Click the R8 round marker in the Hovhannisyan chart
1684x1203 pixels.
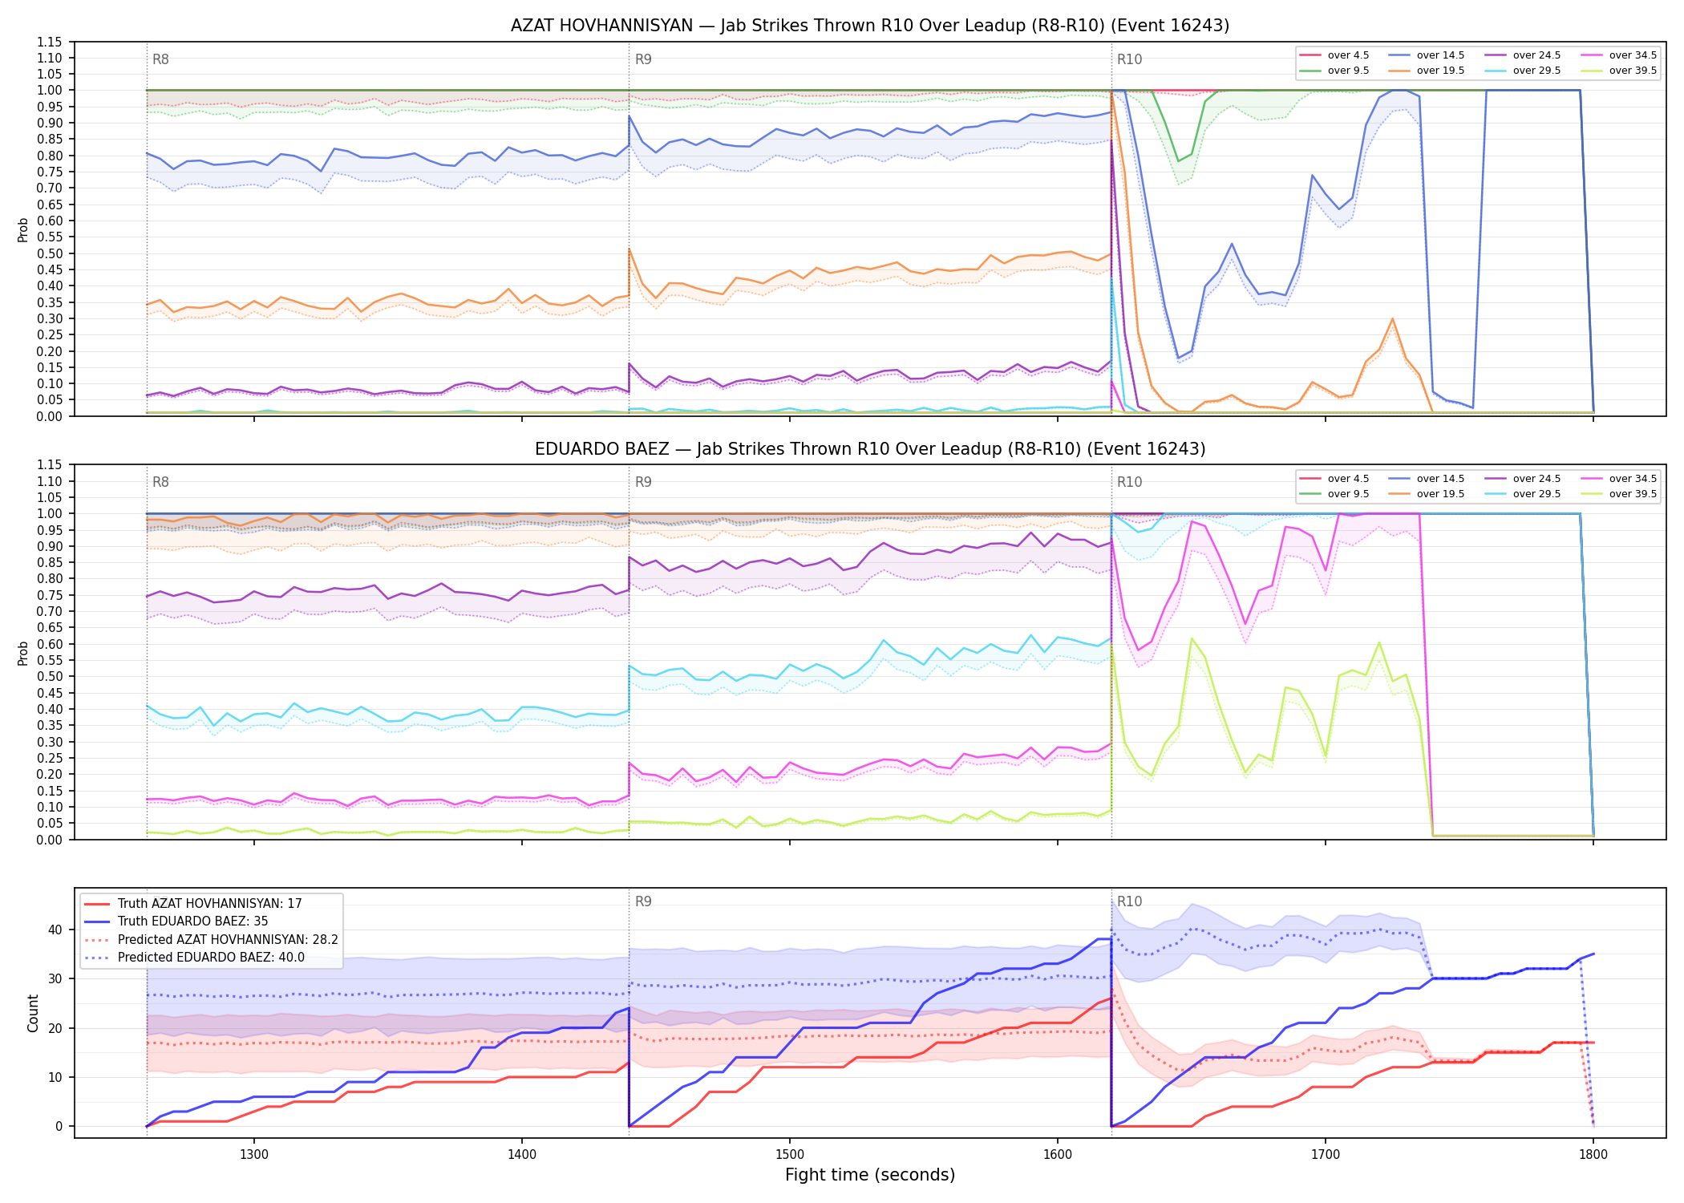point(160,59)
